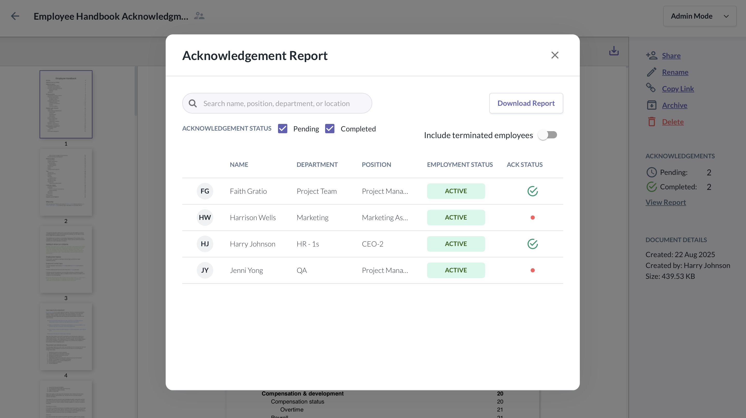The width and height of the screenshot is (746, 418).
Task: Click the Rename pencil icon
Action: [652, 72]
